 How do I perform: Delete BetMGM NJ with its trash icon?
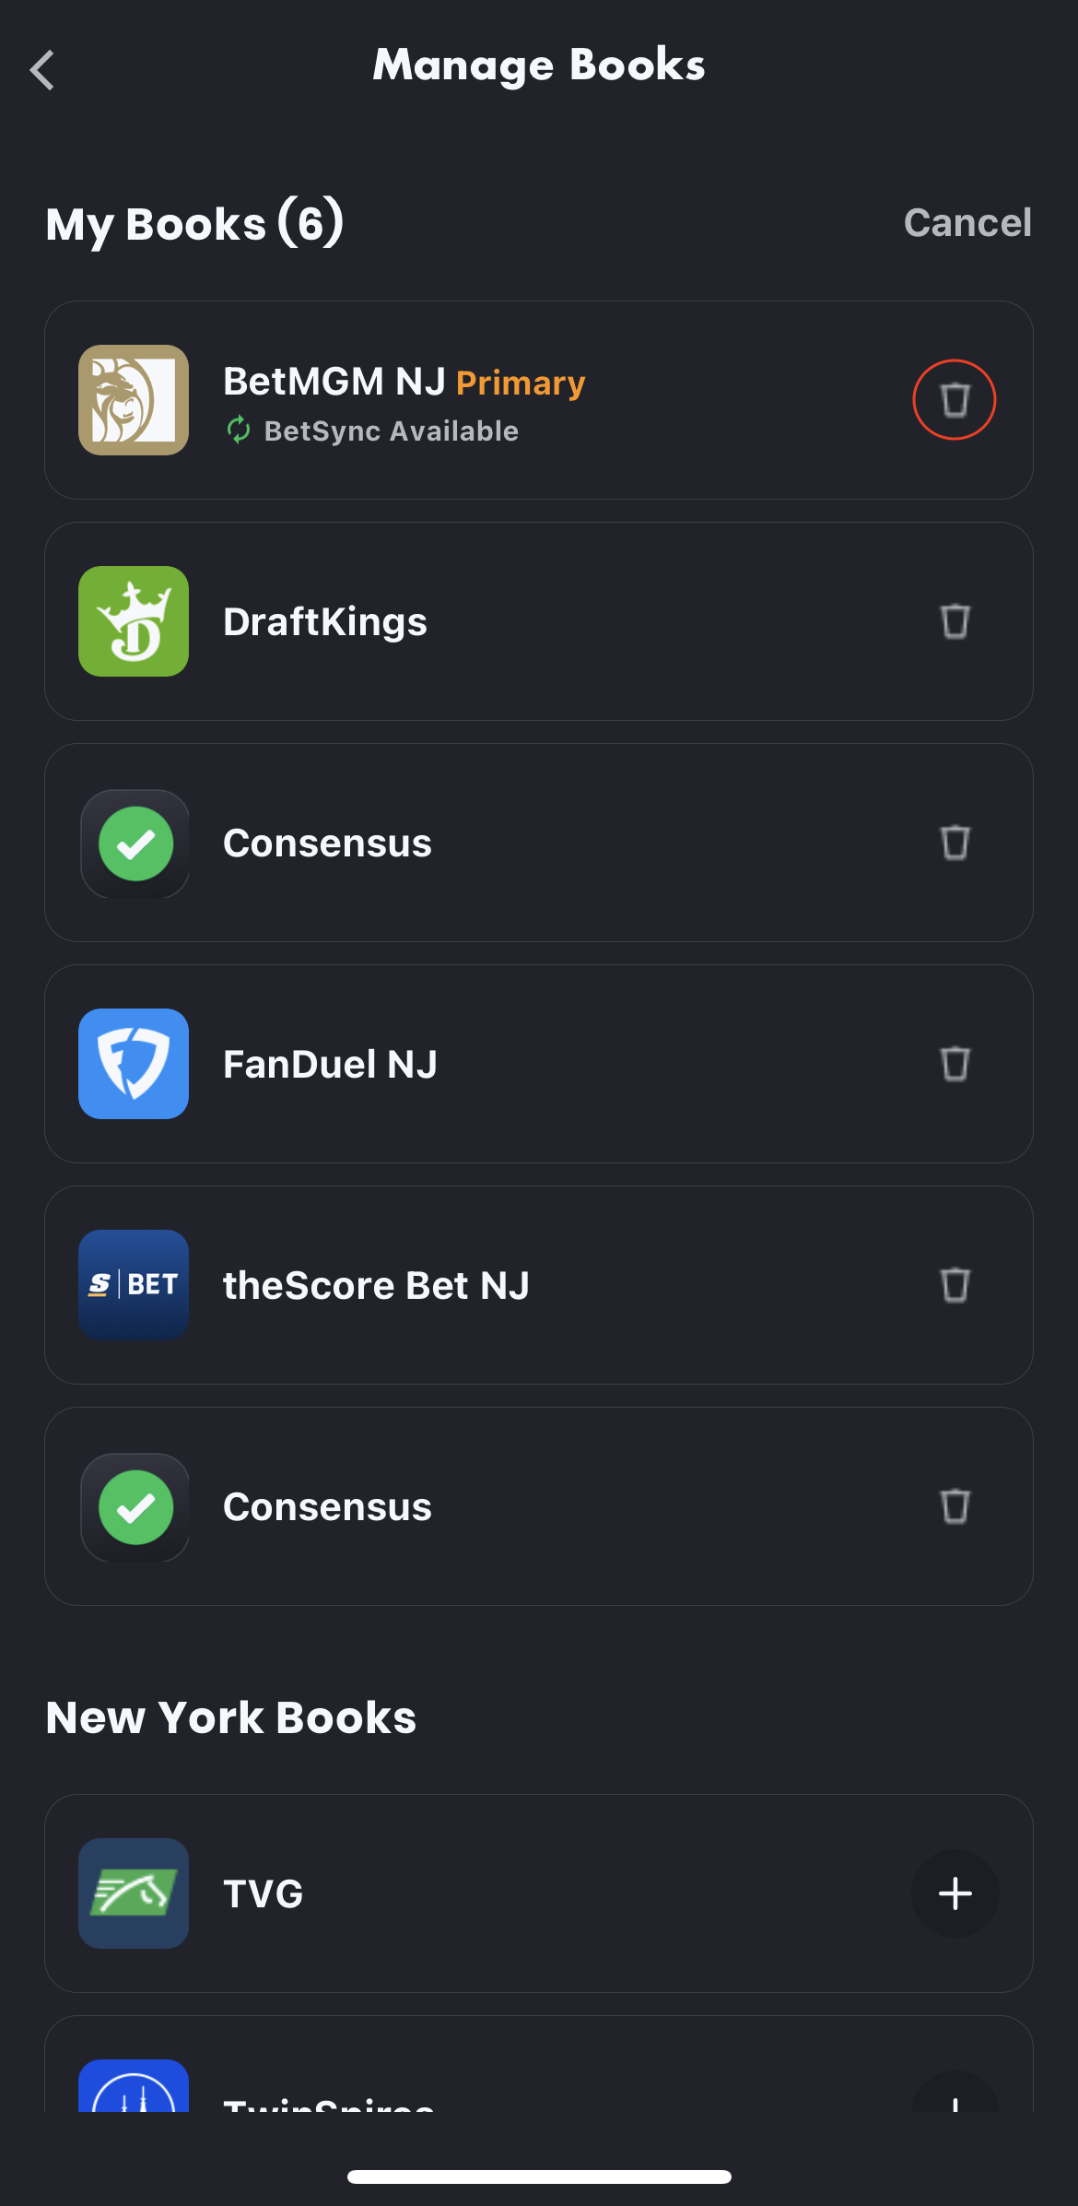(x=955, y=400)
